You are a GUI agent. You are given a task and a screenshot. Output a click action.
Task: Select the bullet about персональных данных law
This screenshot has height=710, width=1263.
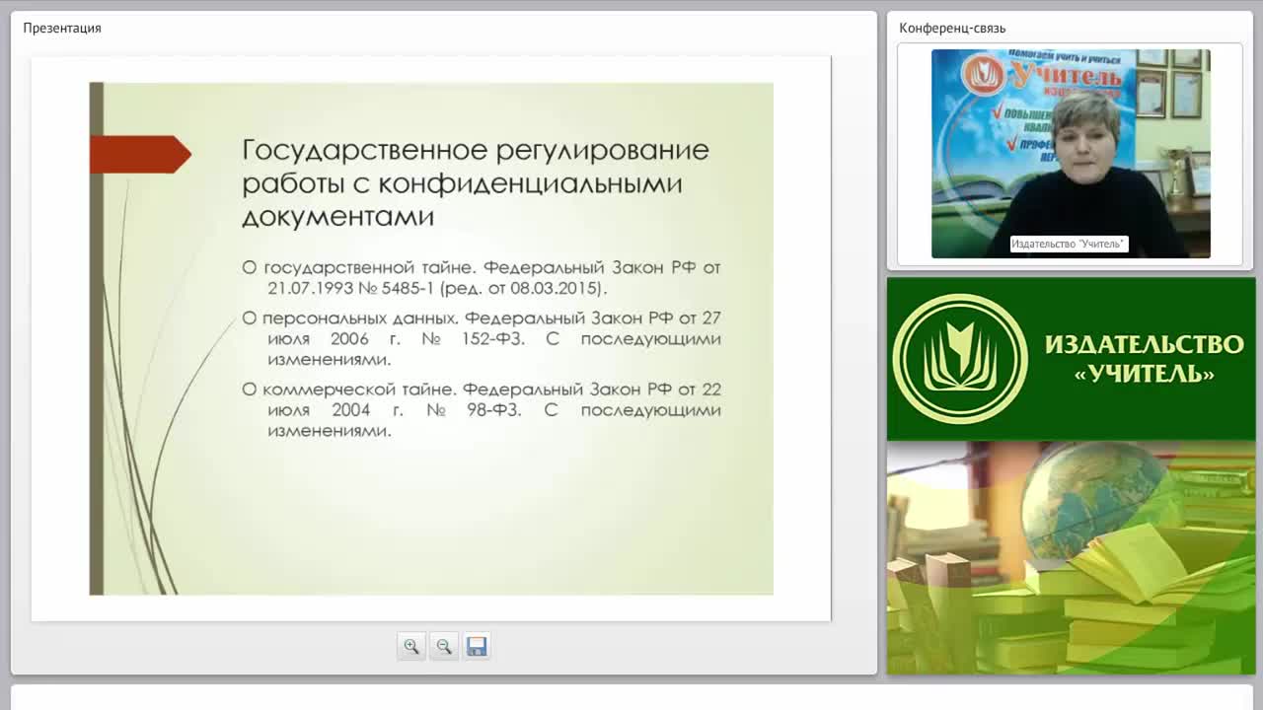[x=482, y=339]
